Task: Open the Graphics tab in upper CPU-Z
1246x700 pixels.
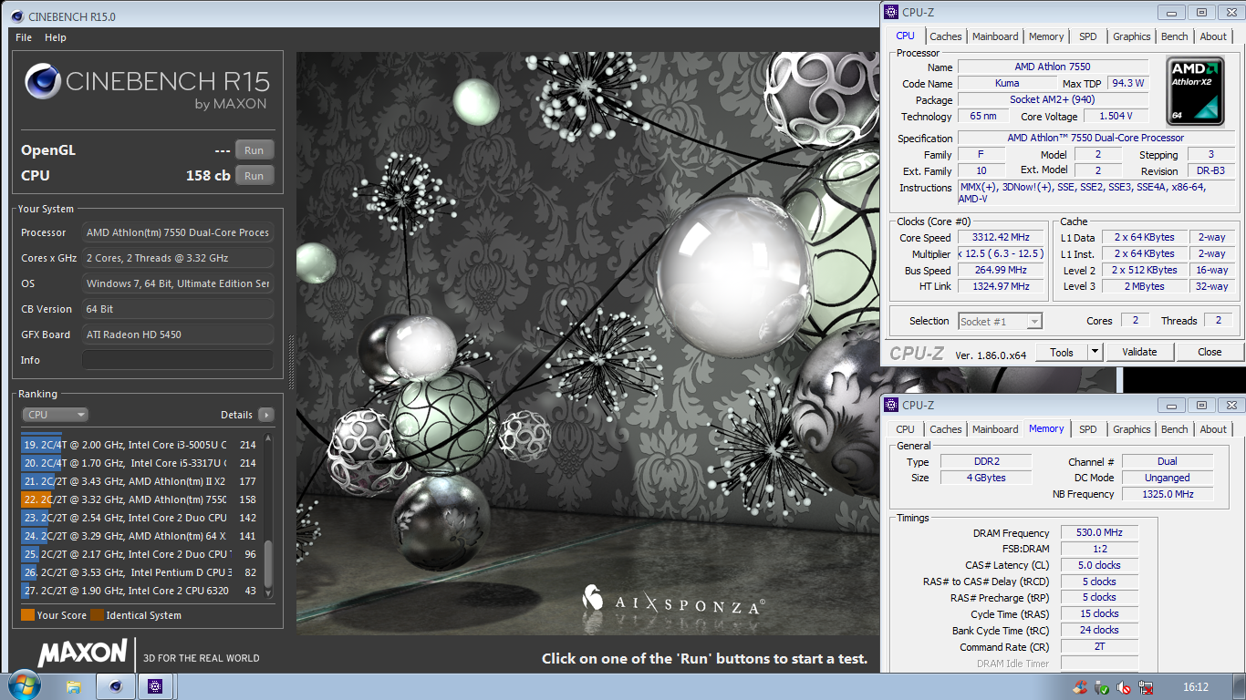Action: pos(1131,36)
